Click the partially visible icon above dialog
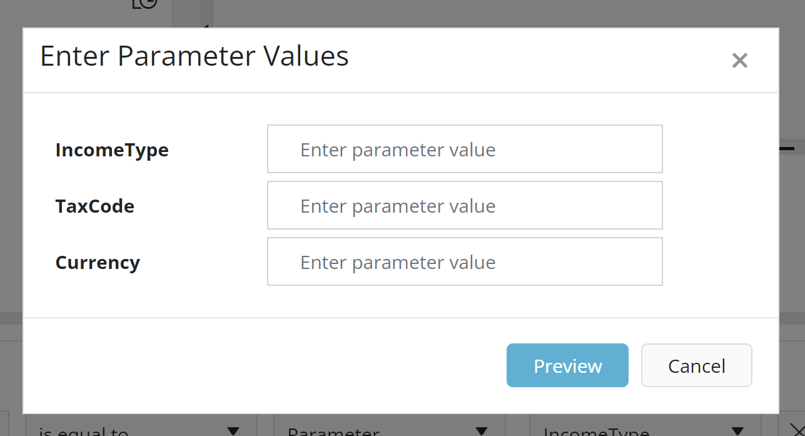The image size is (805, 436). click(144, 4)
